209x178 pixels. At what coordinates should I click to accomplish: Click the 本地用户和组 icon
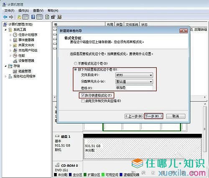(x=15, y=50)
